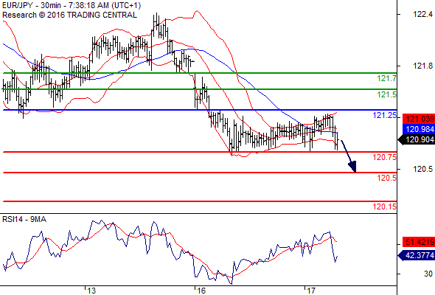Click the 122.4 price axis tick
This screenshot has height=295, width=435.
(422, 14)
